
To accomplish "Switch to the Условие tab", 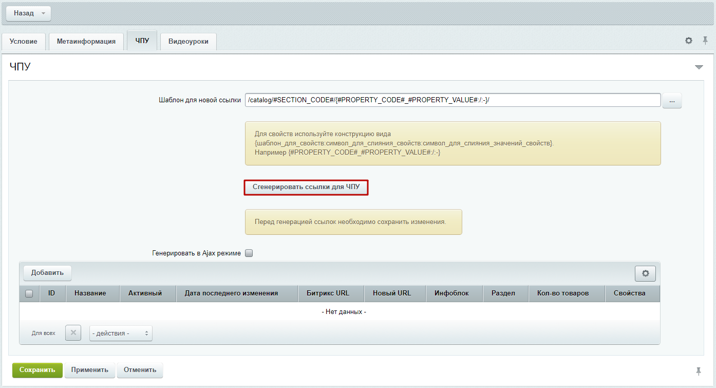I will tap(24, 42).
